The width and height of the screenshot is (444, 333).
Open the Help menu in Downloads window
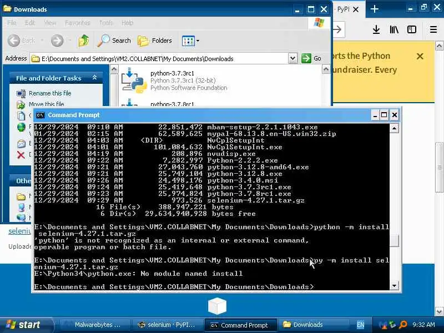(x=128, y=23)
